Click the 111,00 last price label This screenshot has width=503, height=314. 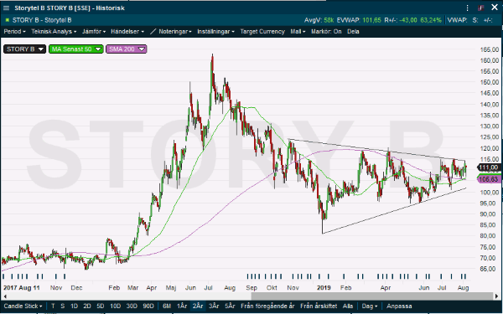click(x=489, y=167)
